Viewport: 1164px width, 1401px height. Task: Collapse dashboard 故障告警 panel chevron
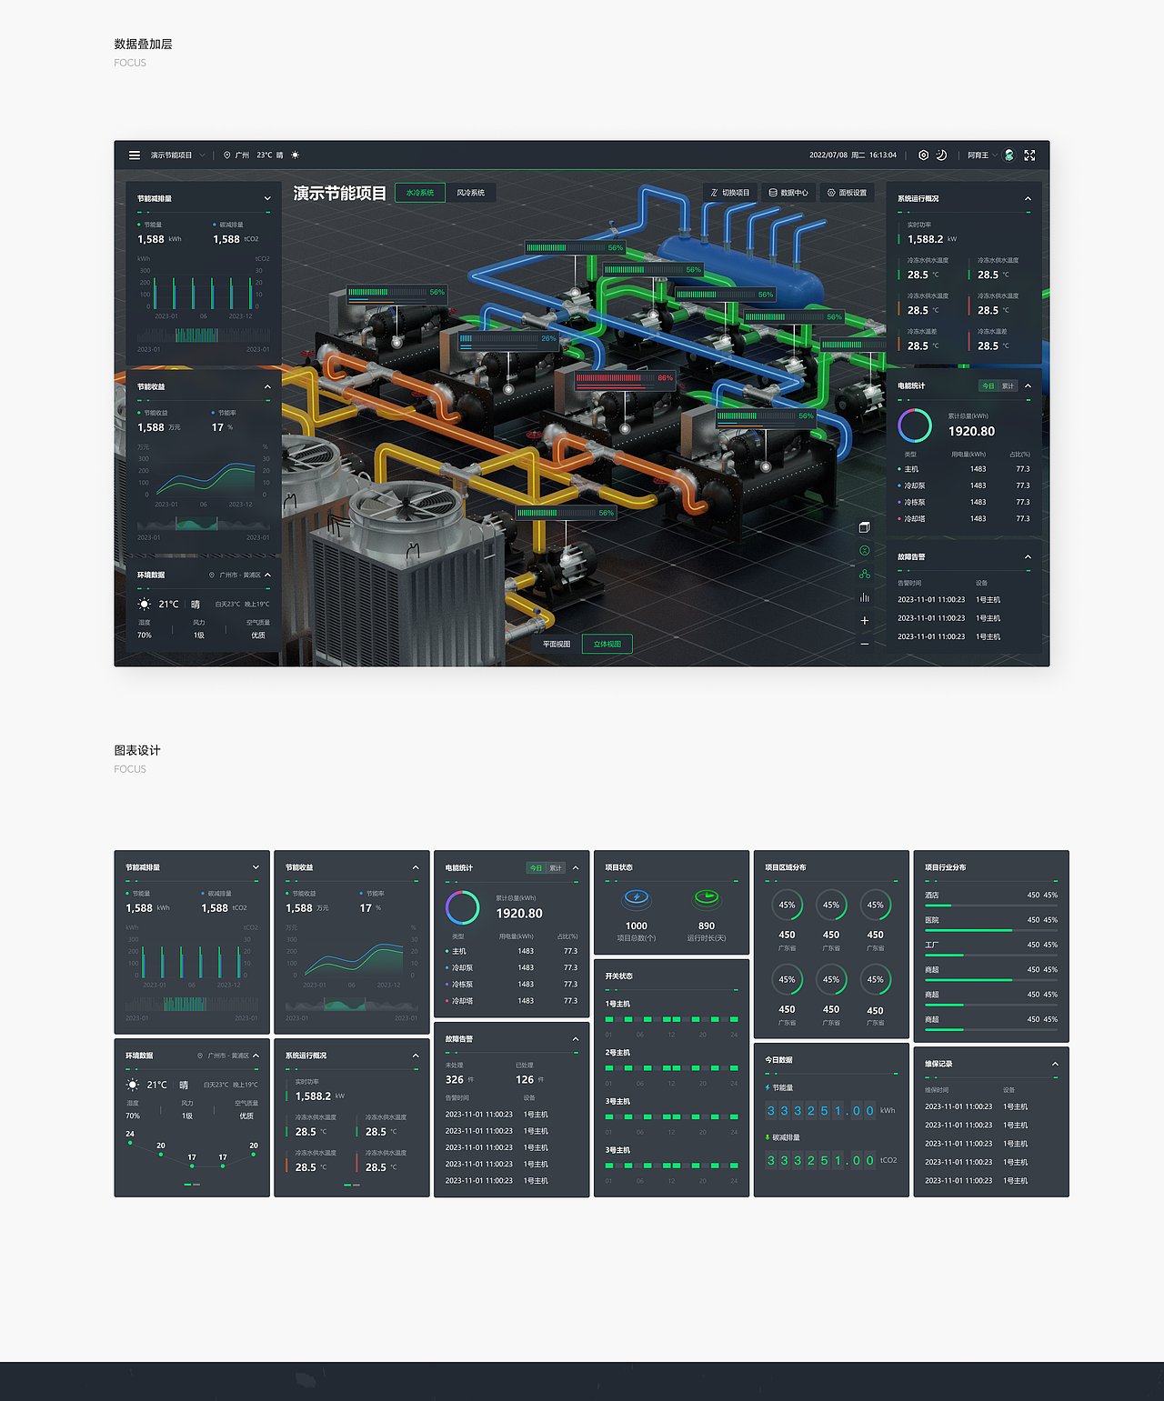[x=1028, y=556]
